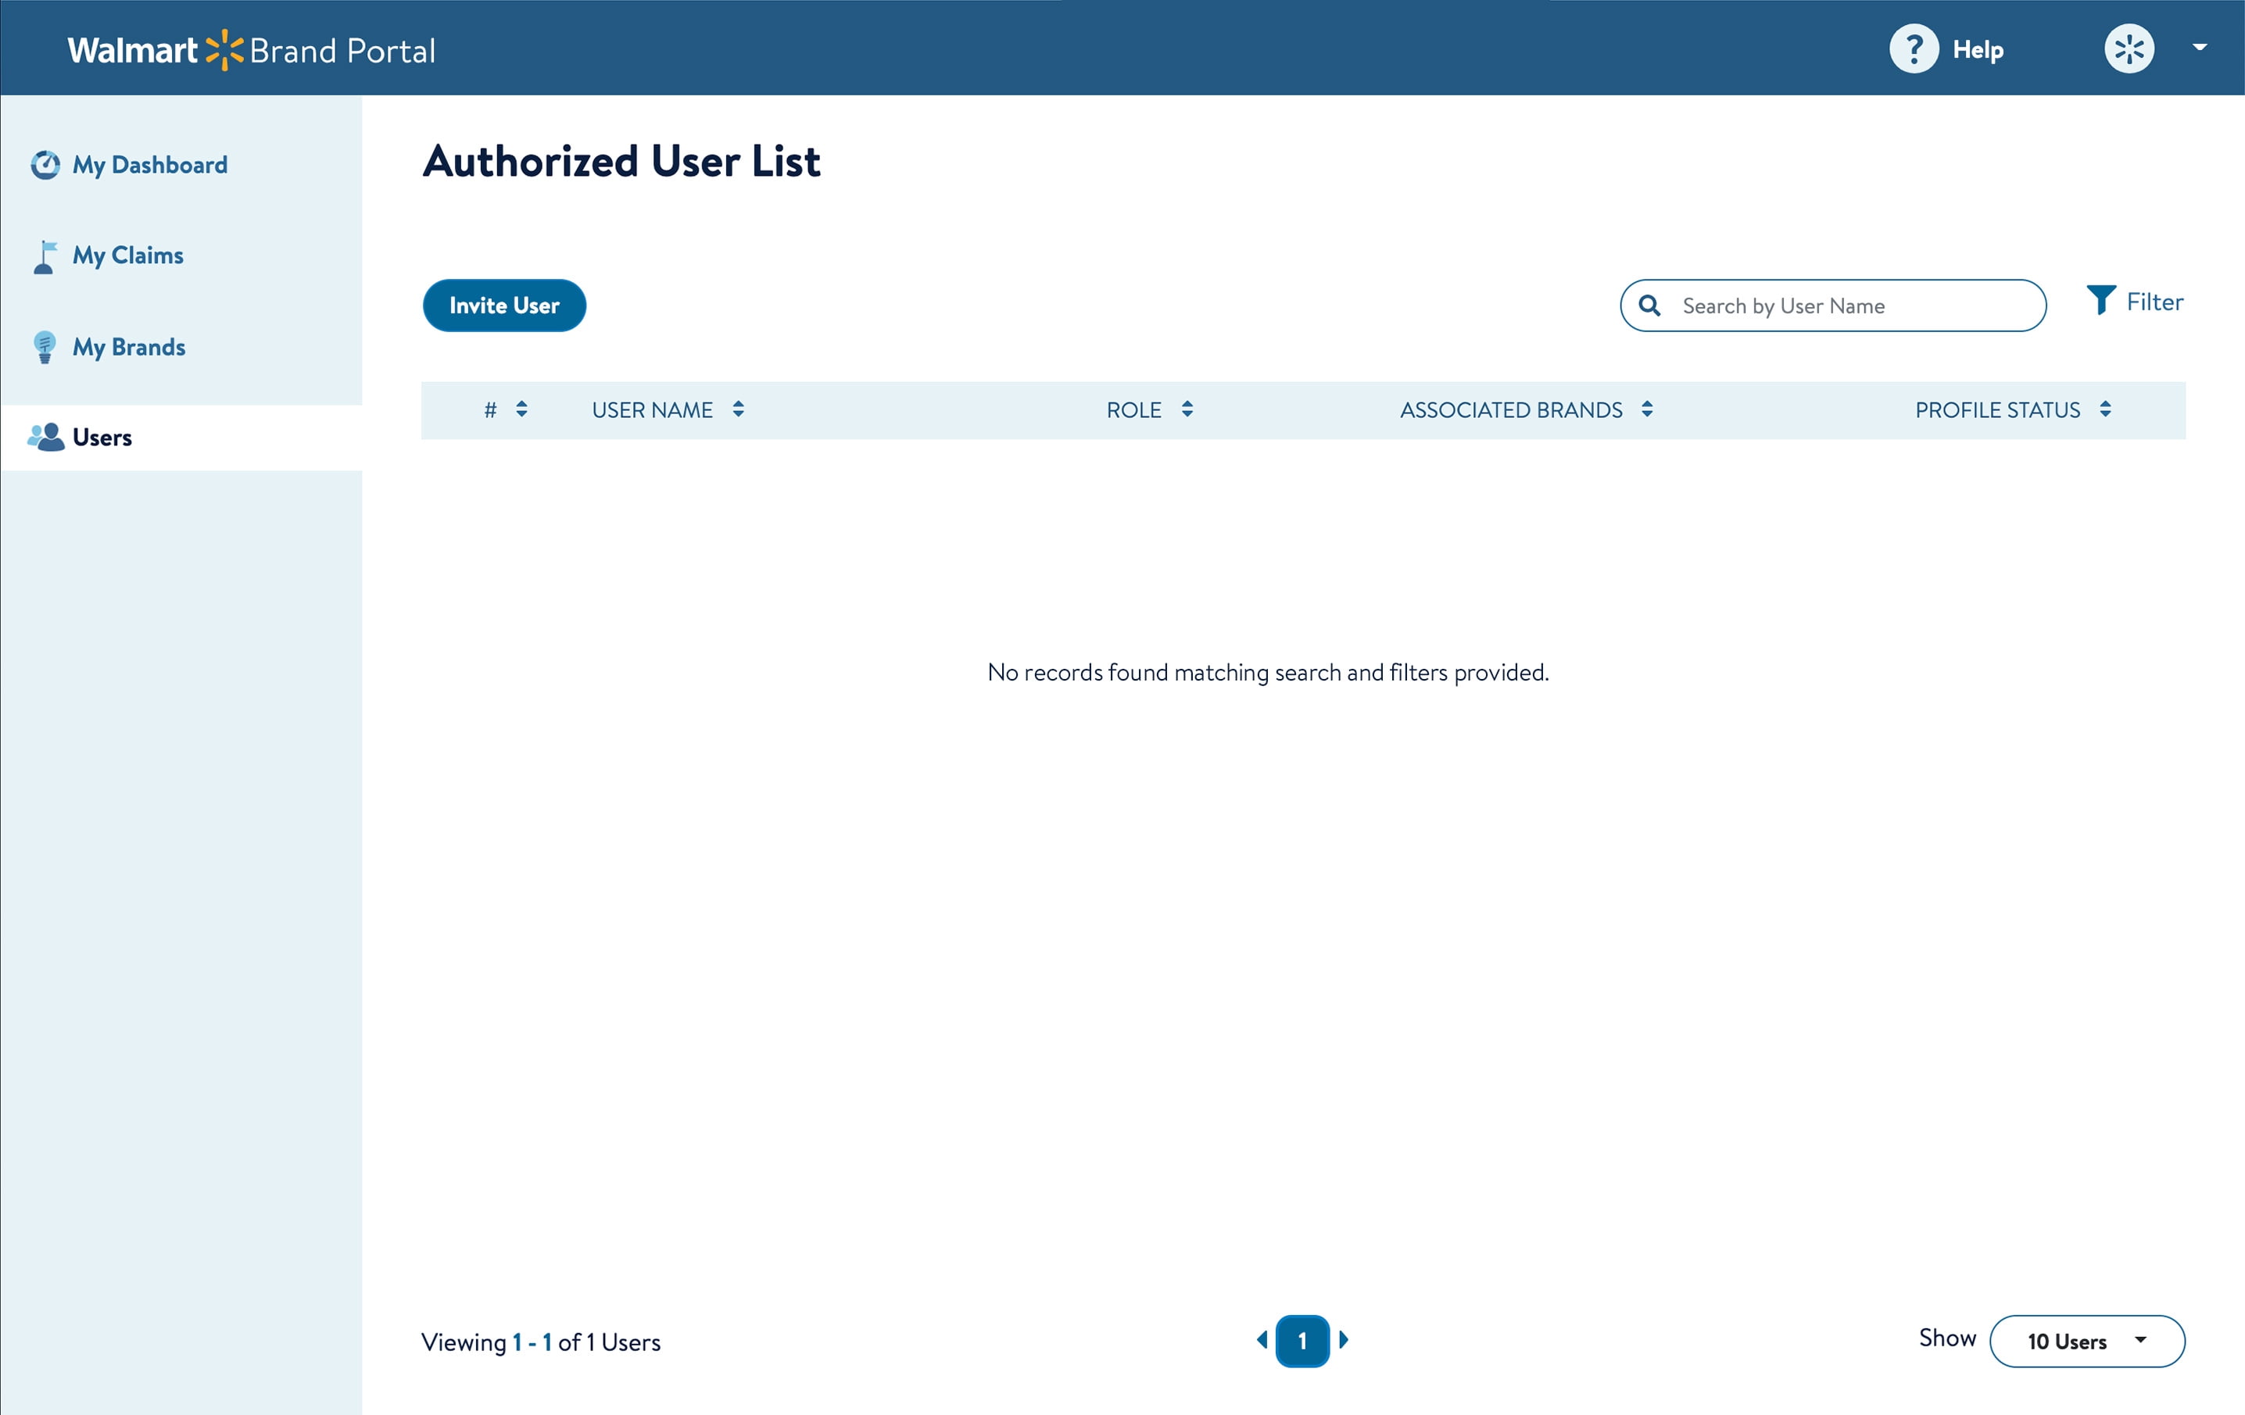Go to My Claims in sidebar
2245x1415 pixels.
(127, 255)
